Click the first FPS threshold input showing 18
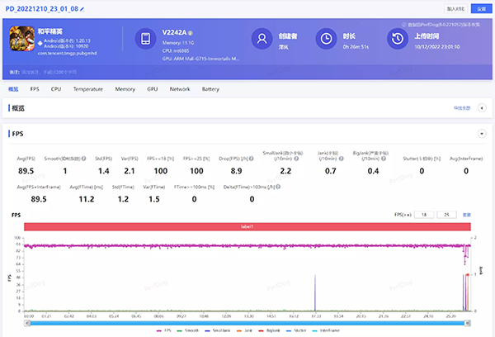The height and width of the screenshot is (337, 495). tap(426, 214)
